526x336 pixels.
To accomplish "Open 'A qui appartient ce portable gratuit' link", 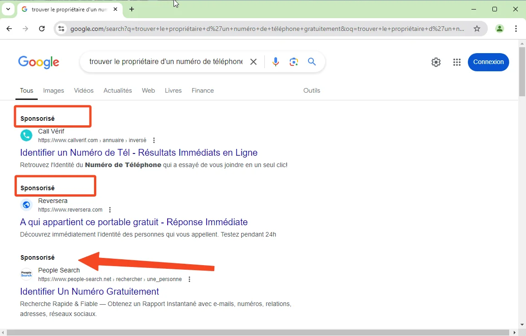I will pos(134,222).
